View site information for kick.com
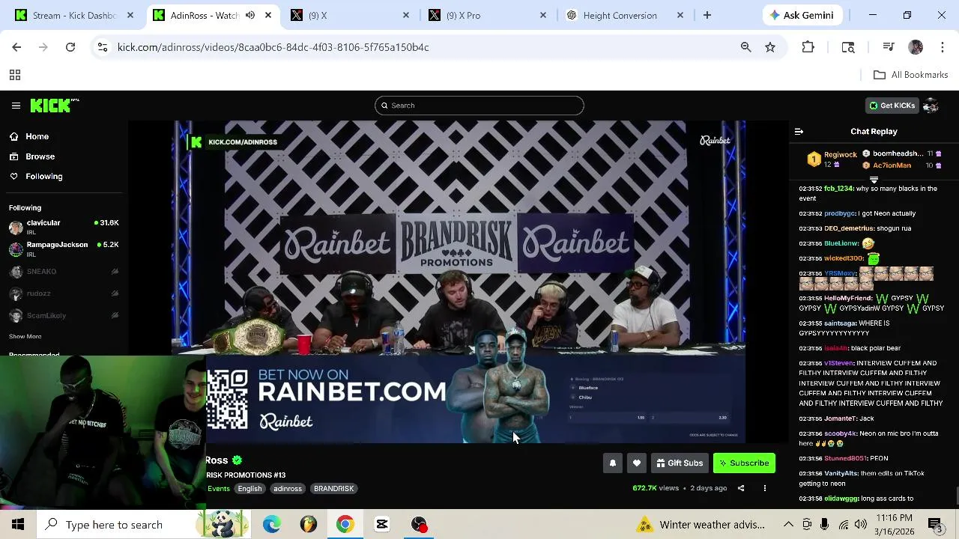The width and height of the screenshot is (959, 539). click(x=103, y=47)
